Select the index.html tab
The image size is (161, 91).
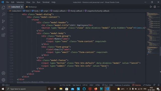point(15,7)
